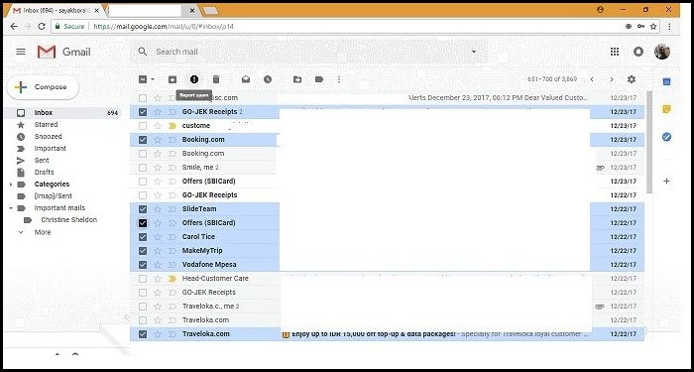The image size is (694, 372).
Task: Click the Snooze clock toolbar icon
Action: coord(268,79)
